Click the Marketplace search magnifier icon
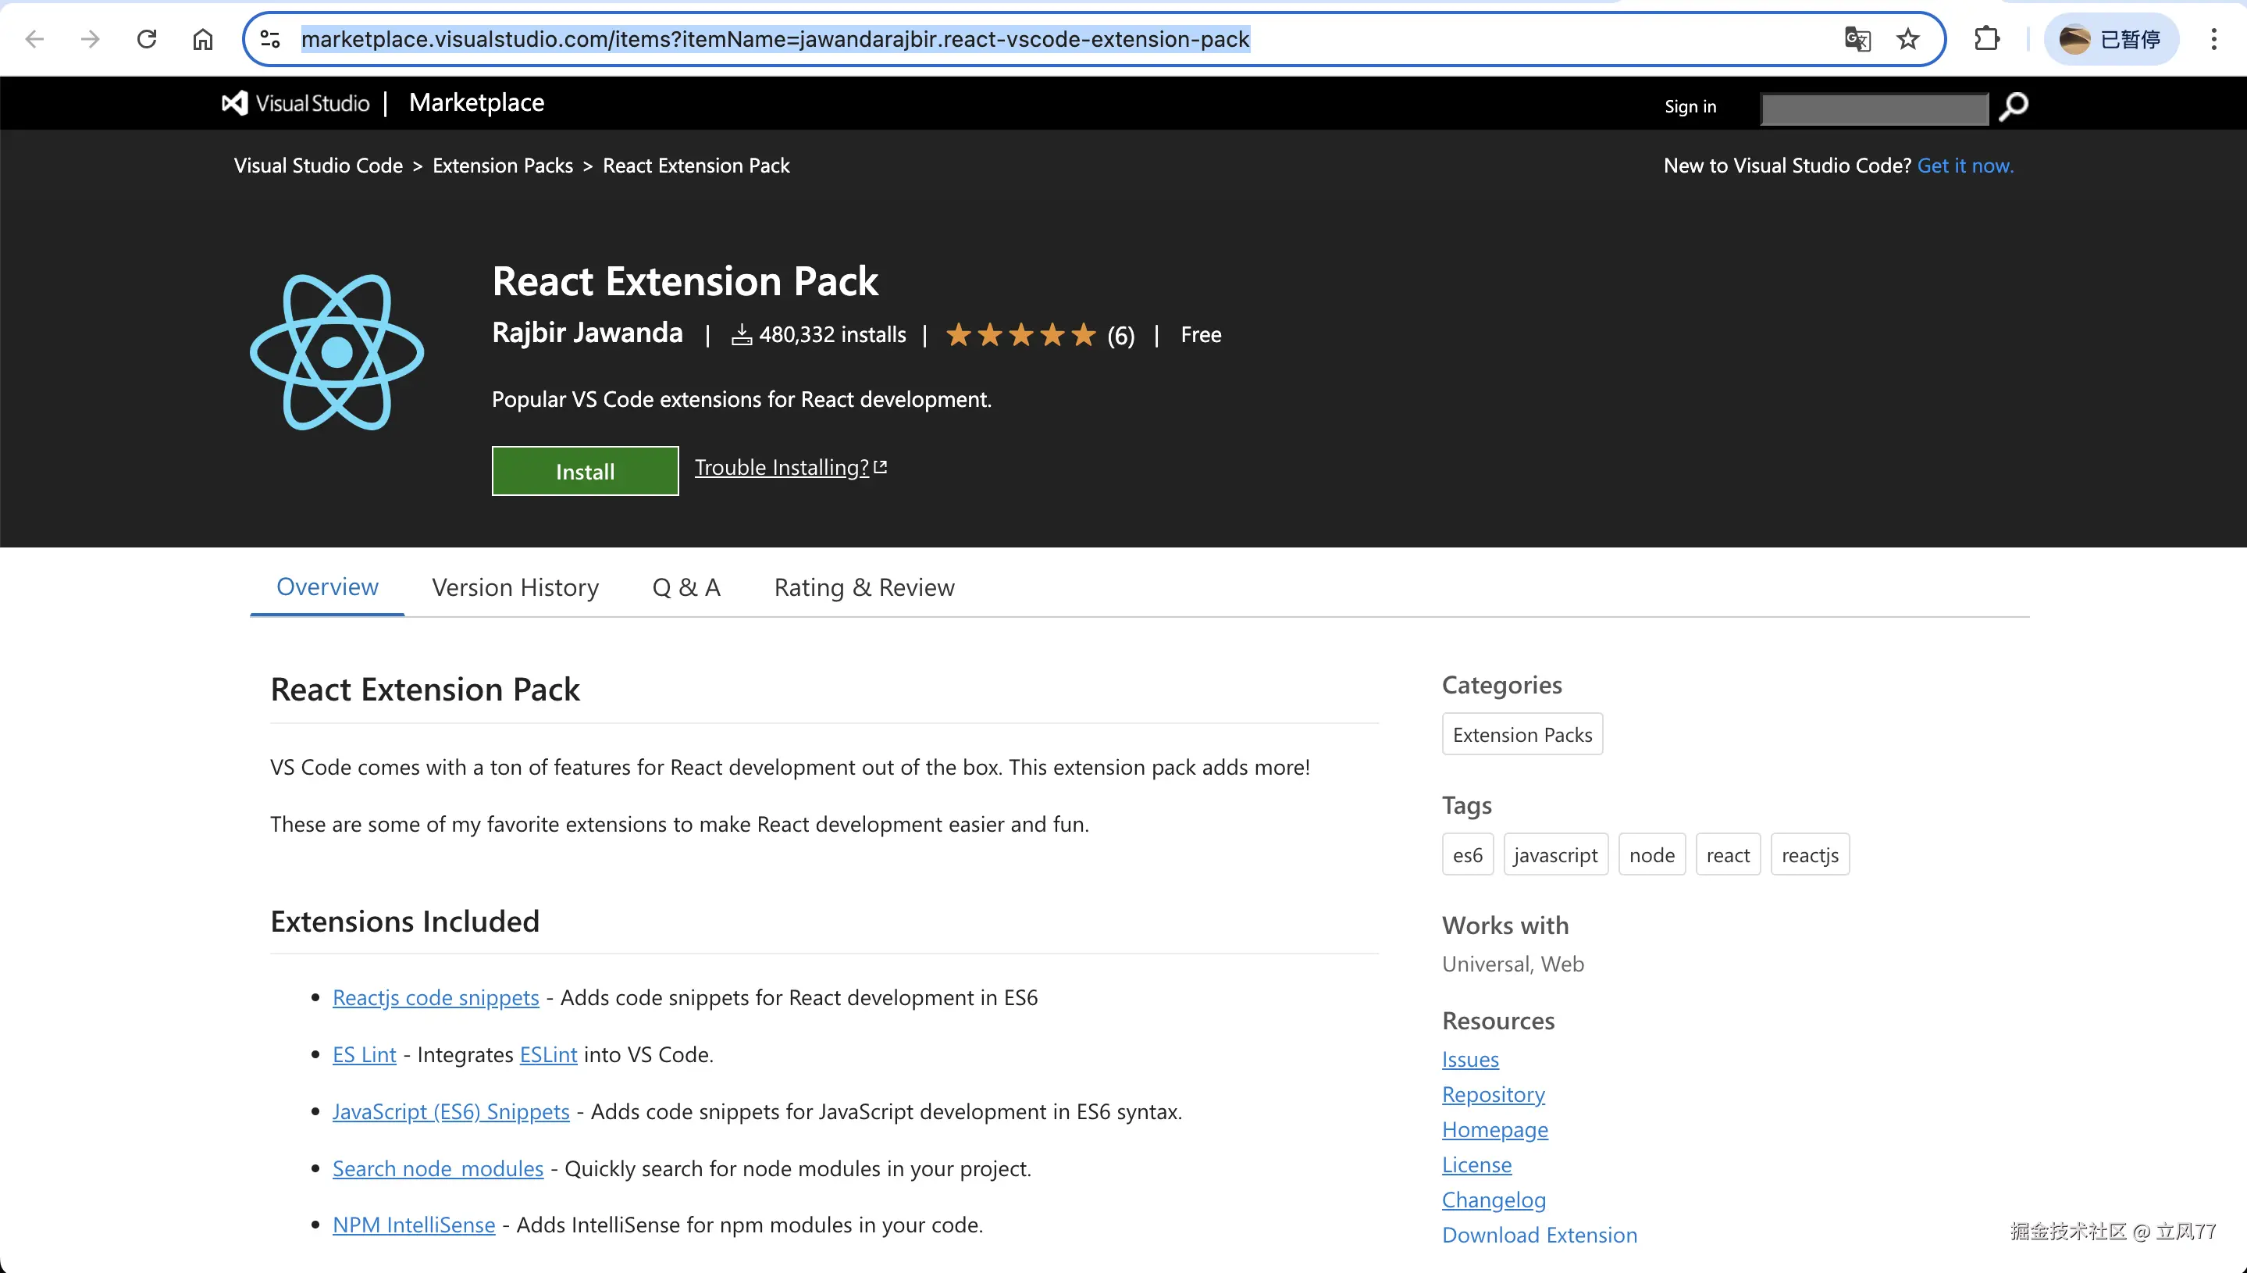 [x=2014, y=107]
